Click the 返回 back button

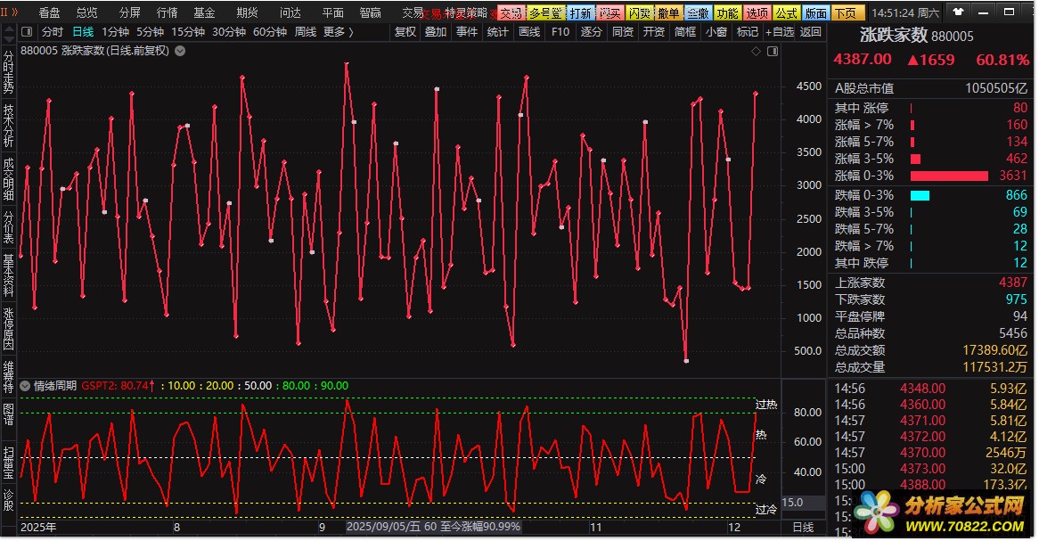pyautogui.click(x=810, y=32)
